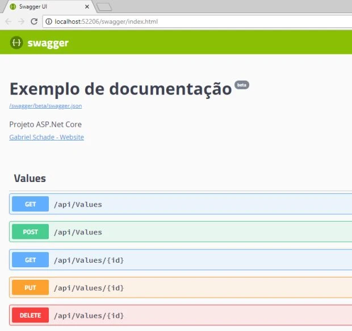
Task: Open the /swagger/beta/swagger.json link
Action: click(x=45, y=106)
